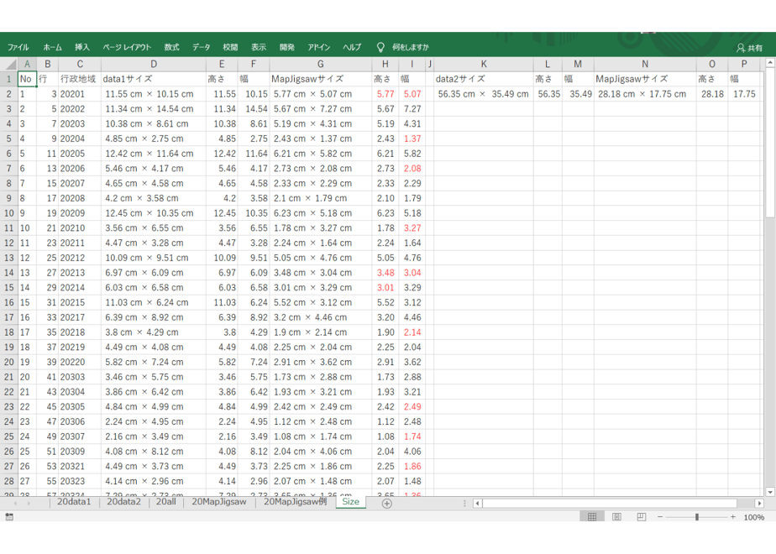Switch to Page Break Preview icon

coord(642,517)
